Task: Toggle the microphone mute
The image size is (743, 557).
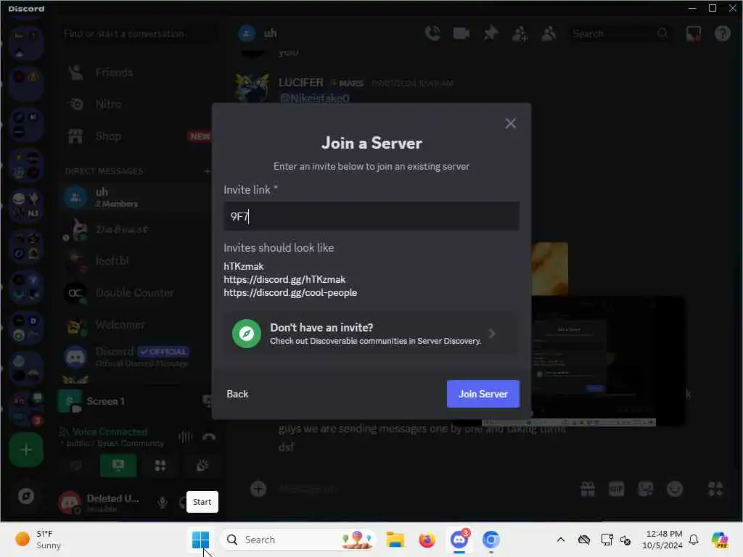Action: 163,503
